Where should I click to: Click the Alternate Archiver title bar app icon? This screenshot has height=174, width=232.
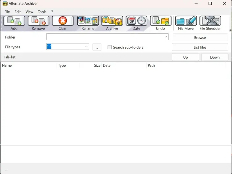pyautogui.click(x=5, y=3)
